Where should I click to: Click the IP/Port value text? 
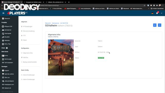[103, 52]
